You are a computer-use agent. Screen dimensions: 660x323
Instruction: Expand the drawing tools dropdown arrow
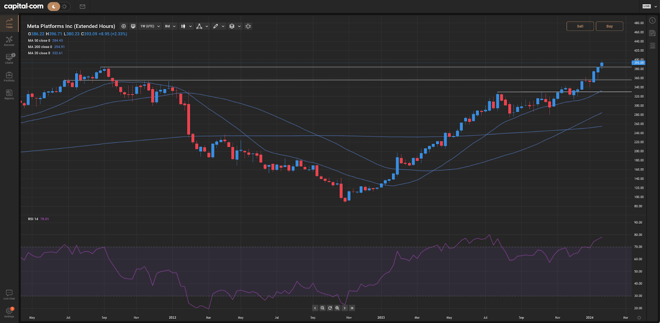pyautogui.click(x=223, y=26)
